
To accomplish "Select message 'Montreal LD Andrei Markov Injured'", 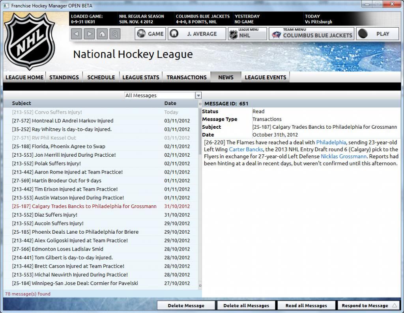I will tap(101, 121).
